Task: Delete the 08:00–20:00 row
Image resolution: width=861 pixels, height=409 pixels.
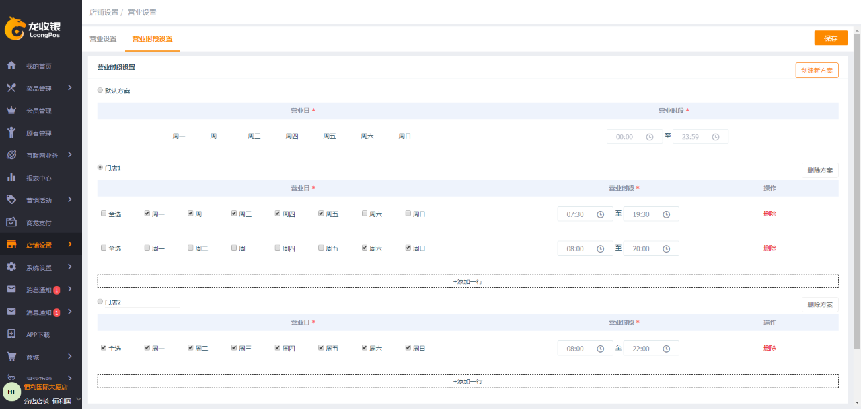Action: tap(770, 248)
